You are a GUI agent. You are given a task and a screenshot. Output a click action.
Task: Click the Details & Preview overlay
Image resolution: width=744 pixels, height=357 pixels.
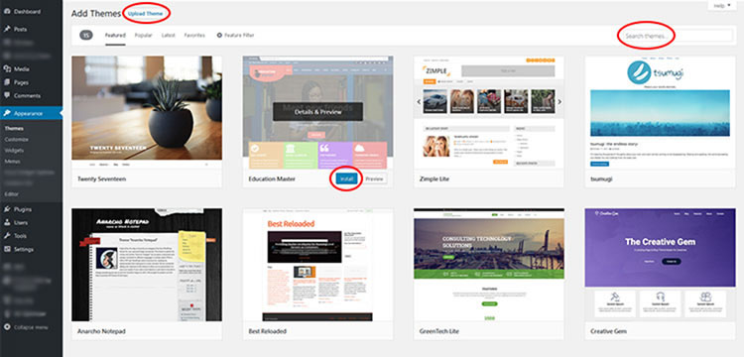point(317,112)
